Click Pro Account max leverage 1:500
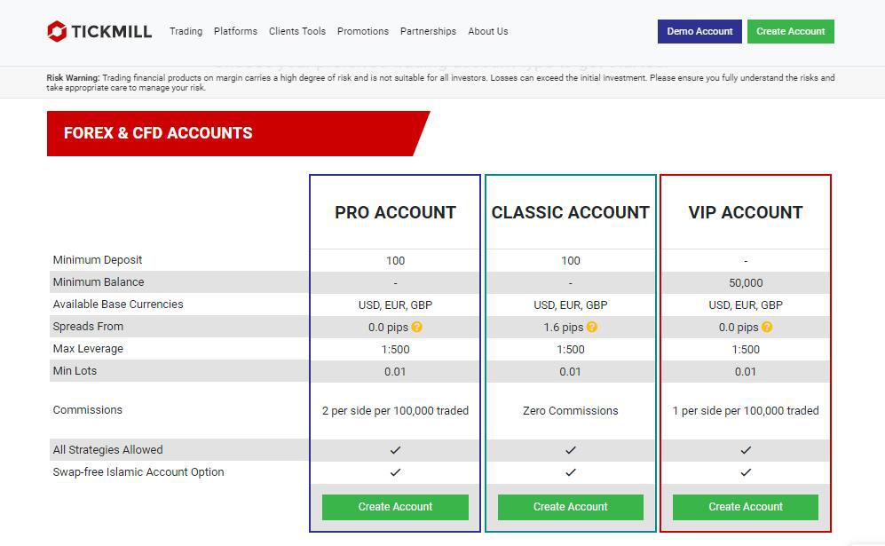 point(395,350)
